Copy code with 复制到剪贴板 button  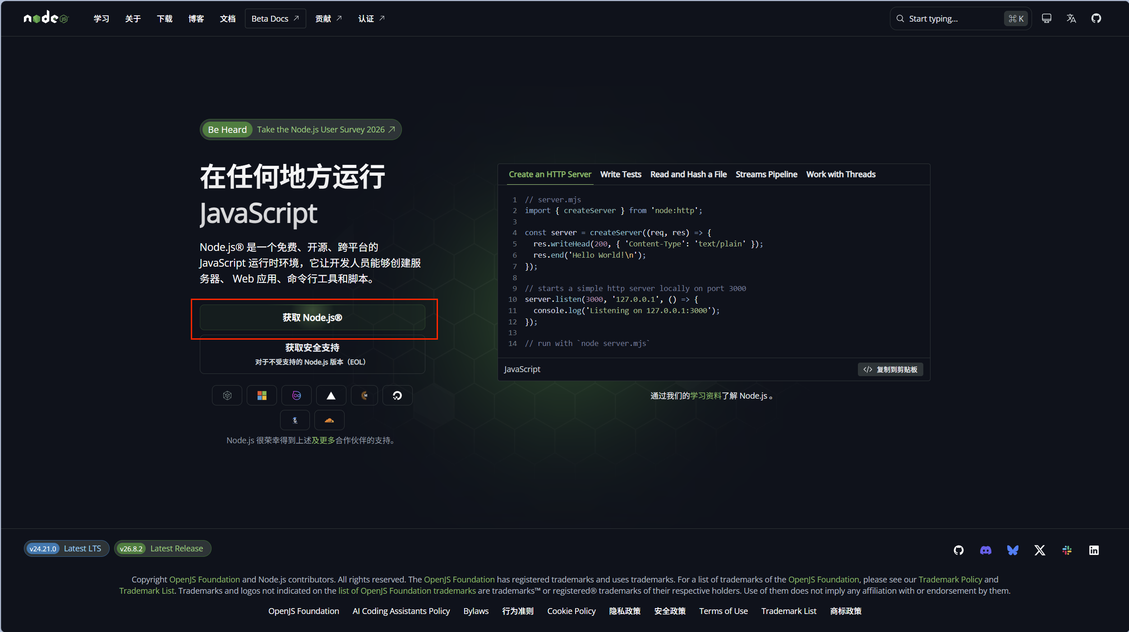(890, 369)
